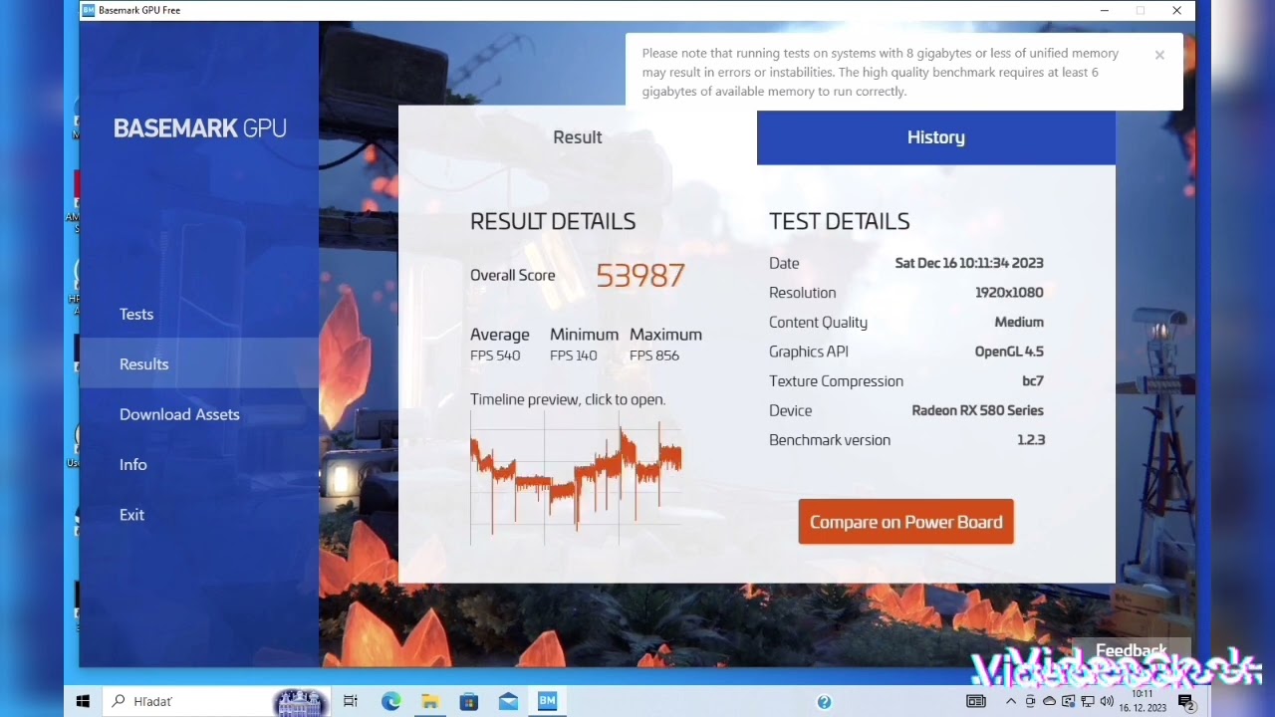Click the Content Quality value Medium
This screenshot has height=717, width=1275.
pos(1019,322)
